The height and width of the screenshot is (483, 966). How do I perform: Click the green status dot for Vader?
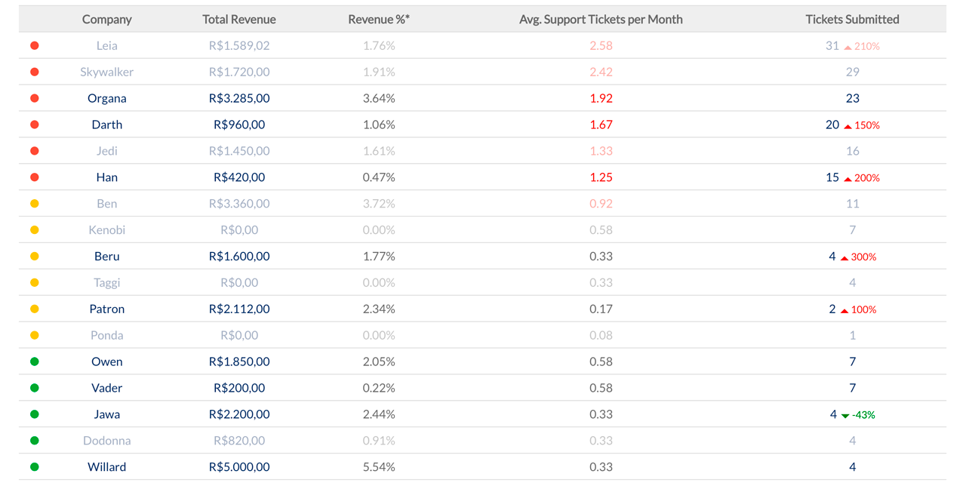[x=34, y=388]
